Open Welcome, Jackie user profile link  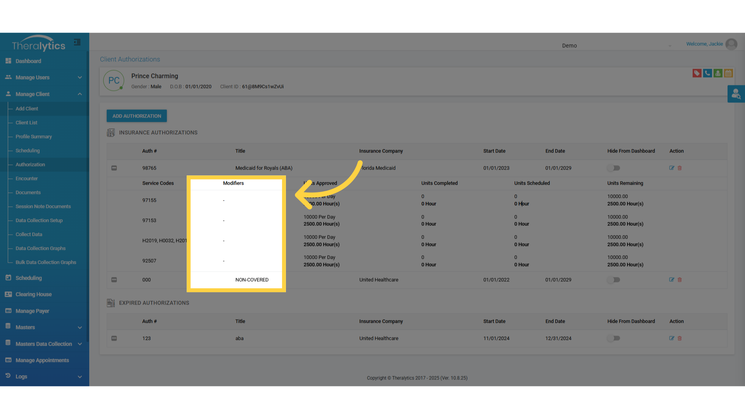(x=704, y=44)
